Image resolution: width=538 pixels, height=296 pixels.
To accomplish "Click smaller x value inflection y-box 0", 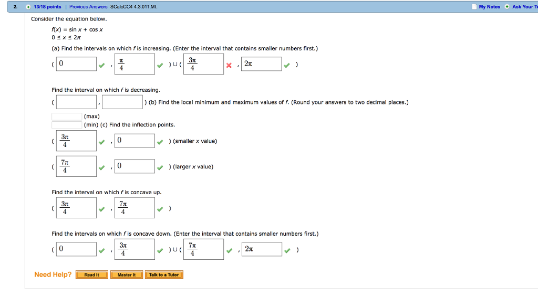I will [x=134, y=141].
